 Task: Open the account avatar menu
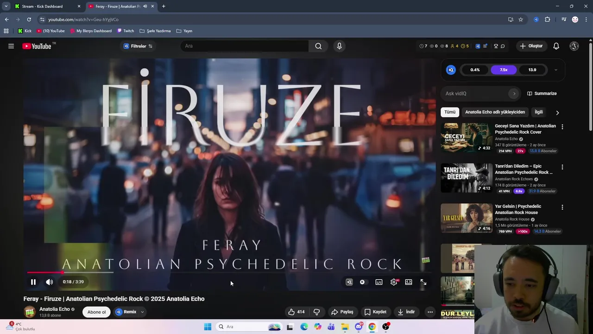[x=574, y=46]
